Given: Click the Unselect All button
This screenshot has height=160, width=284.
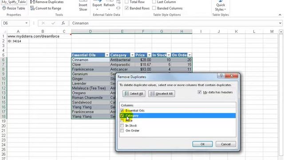Looking at the screenshot, I should (x=162, y=94).
